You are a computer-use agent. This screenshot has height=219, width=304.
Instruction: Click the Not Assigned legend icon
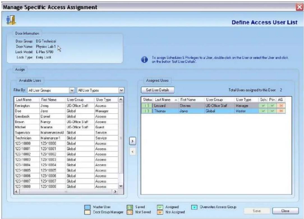[160, 212]
